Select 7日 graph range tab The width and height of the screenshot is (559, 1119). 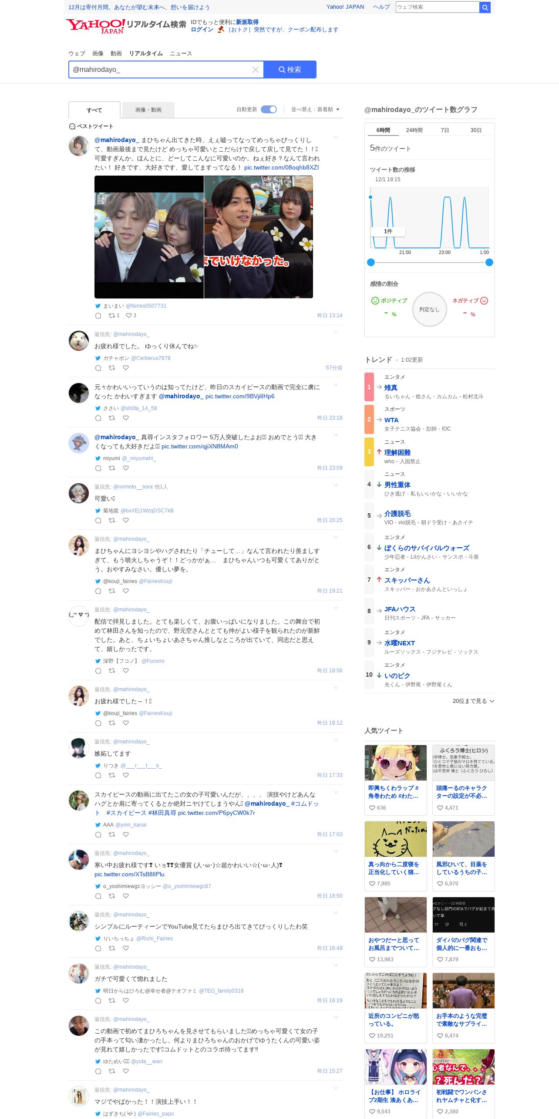point(445,130)
